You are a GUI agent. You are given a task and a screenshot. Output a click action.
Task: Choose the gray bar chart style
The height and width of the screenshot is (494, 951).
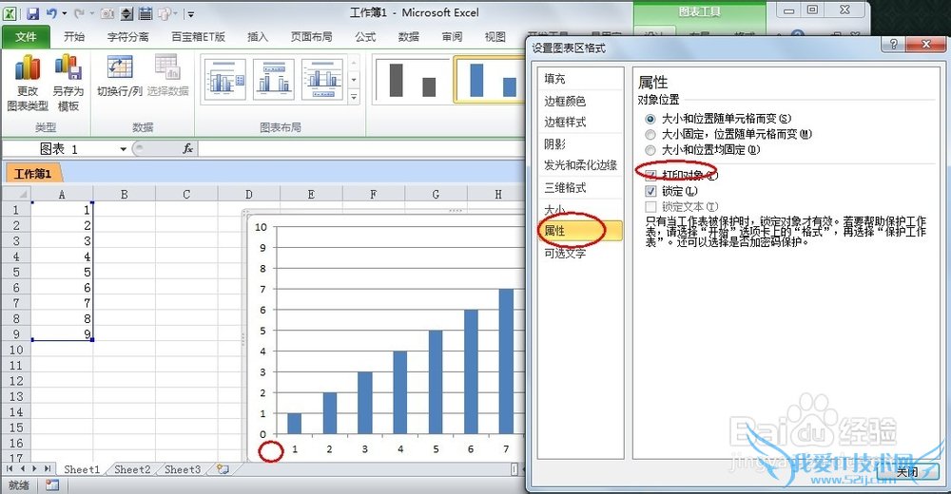(413, 80)
